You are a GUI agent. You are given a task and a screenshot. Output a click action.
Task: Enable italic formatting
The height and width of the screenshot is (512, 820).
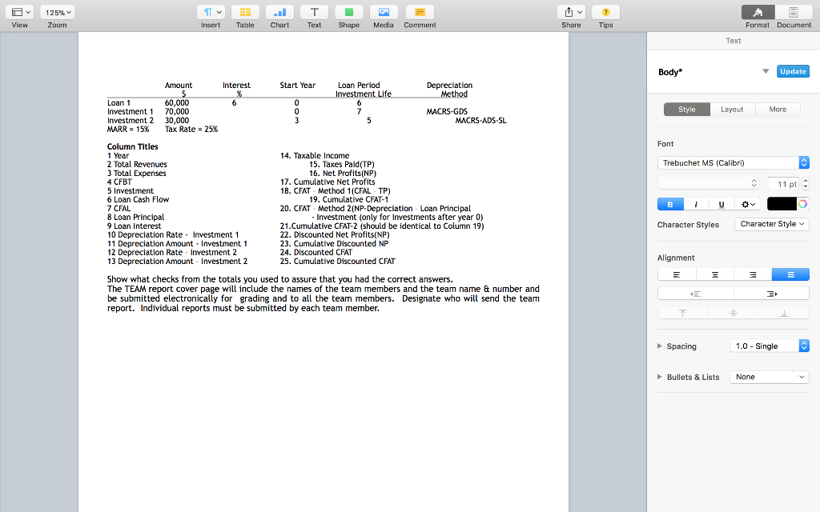pyautogui.click(x=695, y=204)
